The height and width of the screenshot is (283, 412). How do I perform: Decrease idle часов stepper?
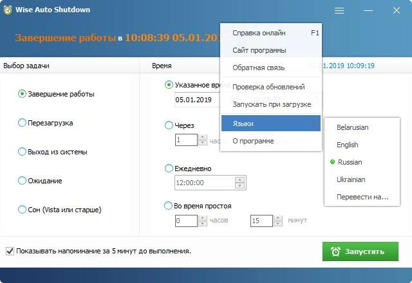coord(203,224)
